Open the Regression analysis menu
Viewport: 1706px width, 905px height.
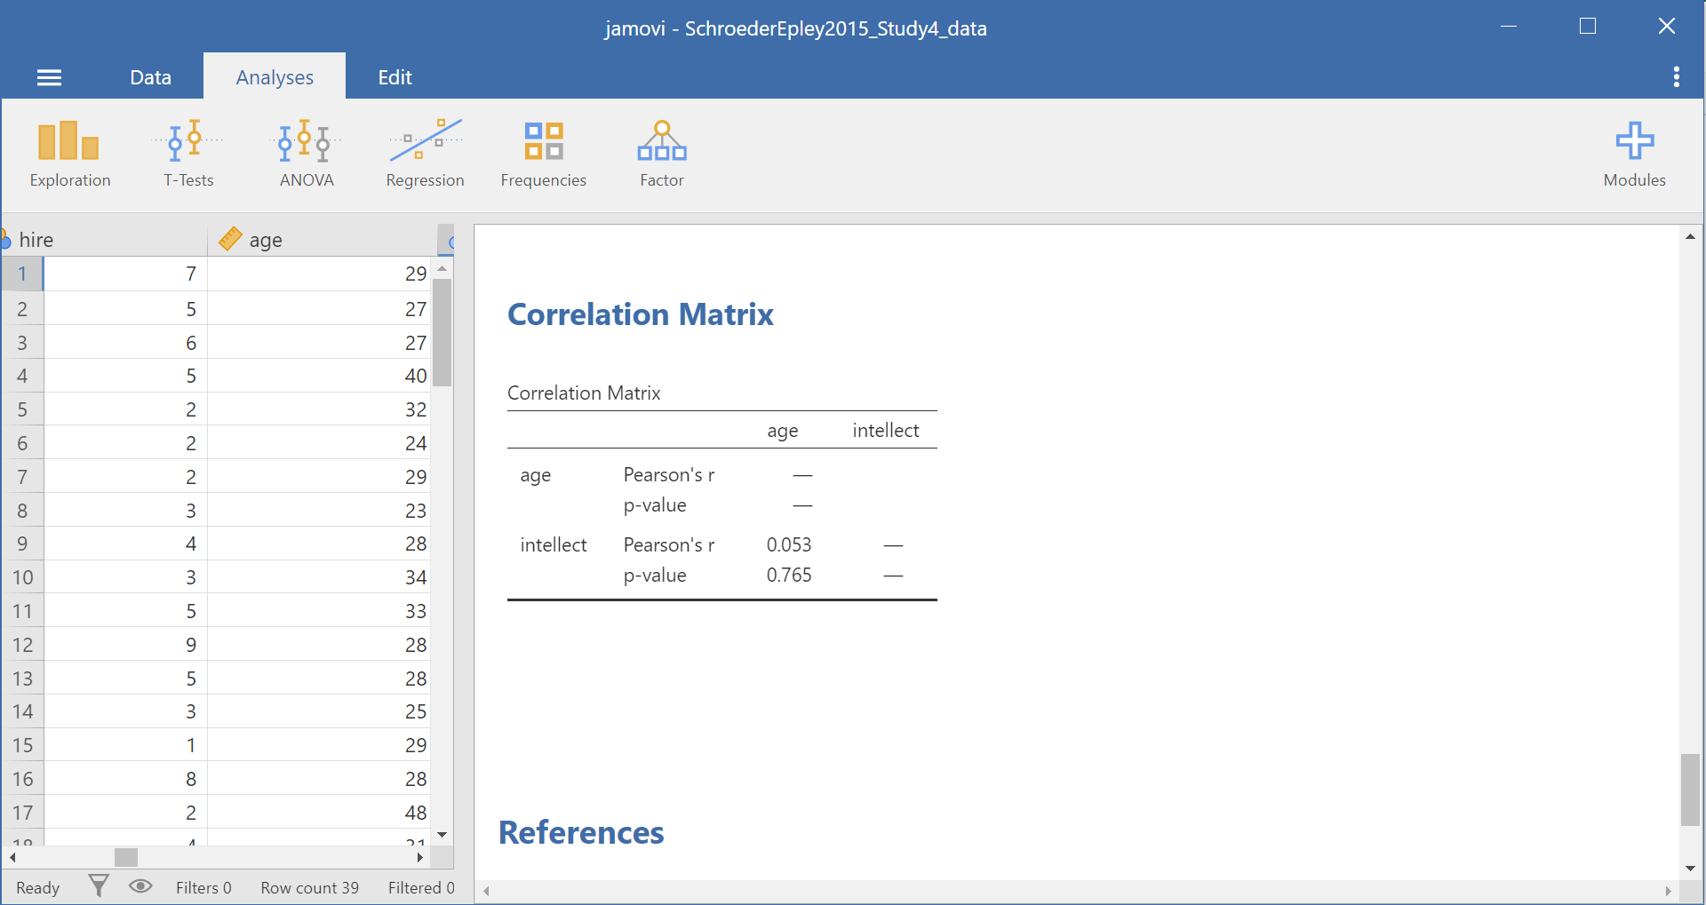425,155
